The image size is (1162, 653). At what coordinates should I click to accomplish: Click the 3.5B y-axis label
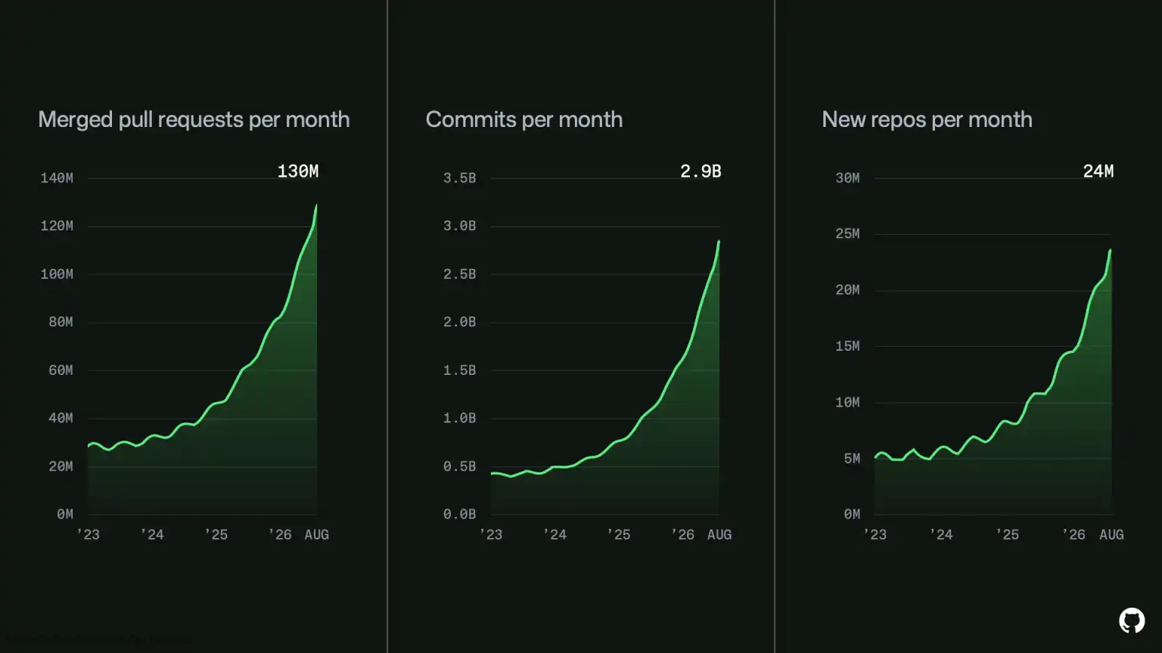[460, 178]
